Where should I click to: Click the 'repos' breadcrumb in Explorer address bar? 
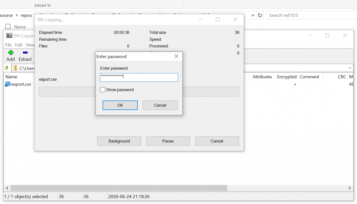coord(26,15)
